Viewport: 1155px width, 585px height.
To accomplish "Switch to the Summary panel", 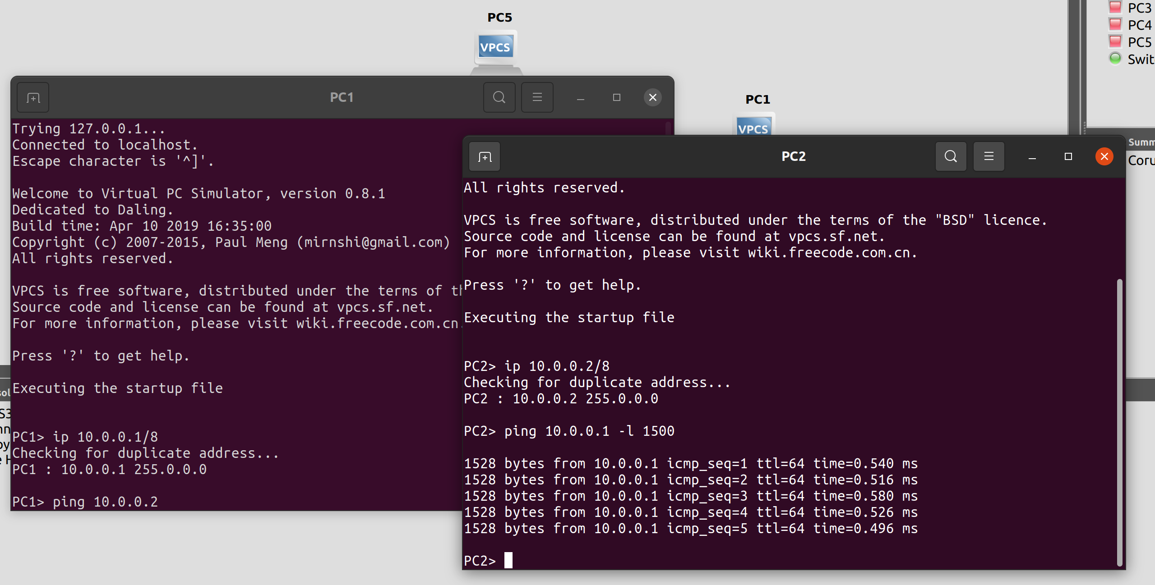I will point(1141,142).
